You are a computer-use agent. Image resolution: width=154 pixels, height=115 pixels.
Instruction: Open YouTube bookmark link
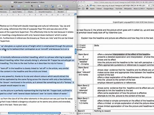click(x=119, y=9)
